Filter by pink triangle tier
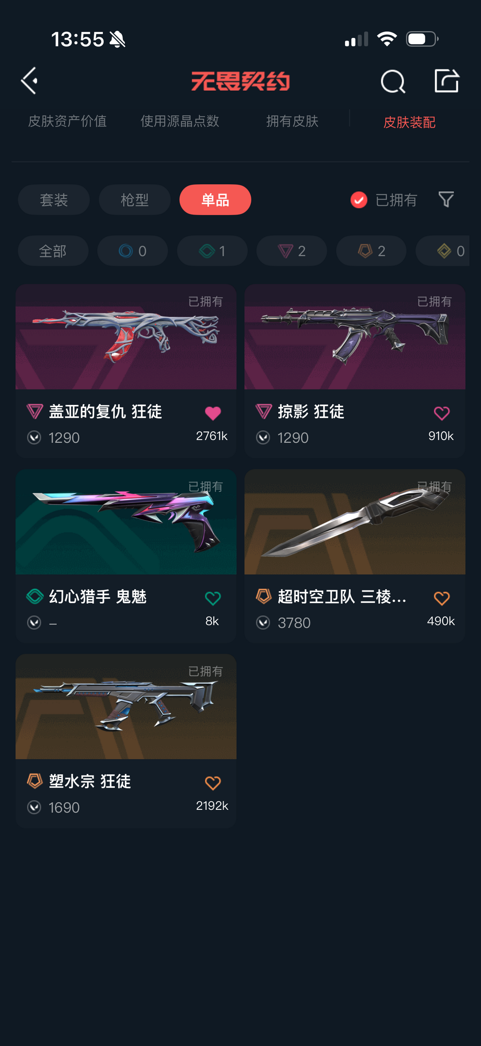Screen dimensions: 481x1046 (x=292, y=251)
